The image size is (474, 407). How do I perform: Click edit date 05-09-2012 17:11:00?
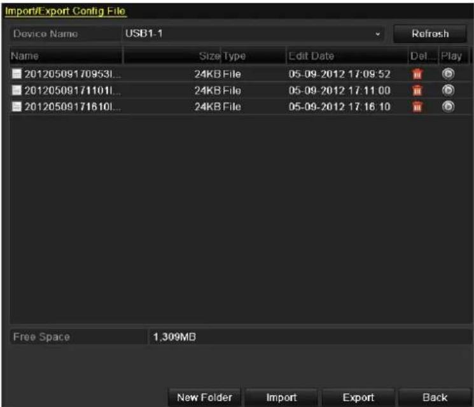coord(340,90)
